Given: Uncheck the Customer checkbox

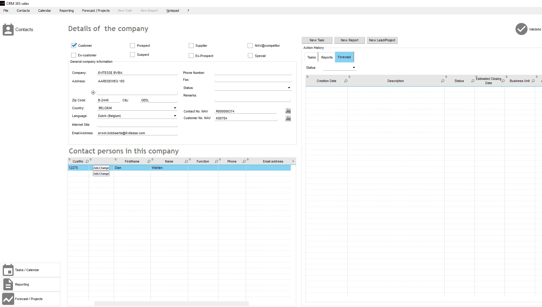Looking at the screenshot, I should coord(74,46).
